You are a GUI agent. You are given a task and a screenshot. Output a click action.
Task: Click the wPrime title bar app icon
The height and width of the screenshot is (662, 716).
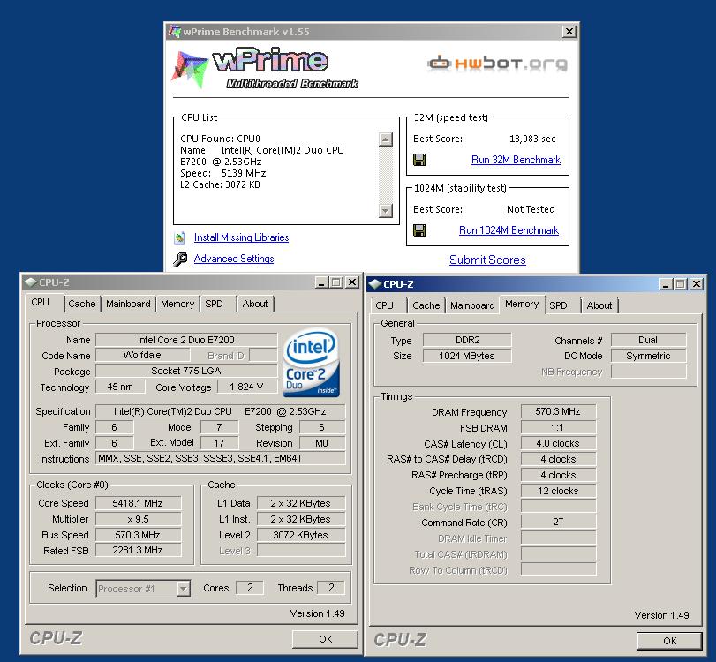tap(174, 32)
